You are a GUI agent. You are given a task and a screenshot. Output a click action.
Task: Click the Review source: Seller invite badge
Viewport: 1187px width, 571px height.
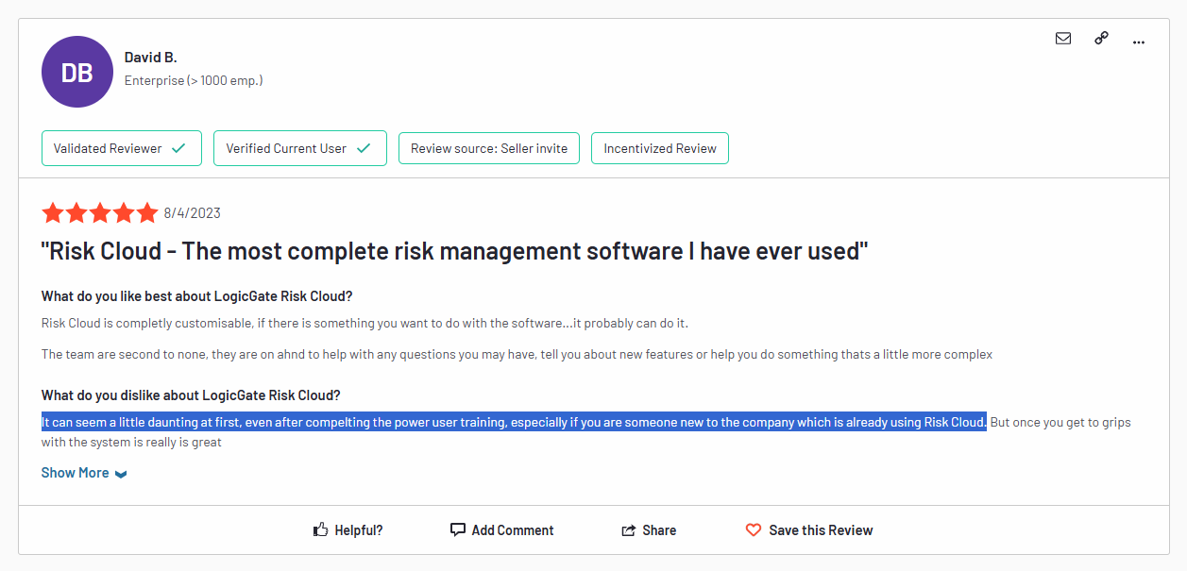click(488, 148)
